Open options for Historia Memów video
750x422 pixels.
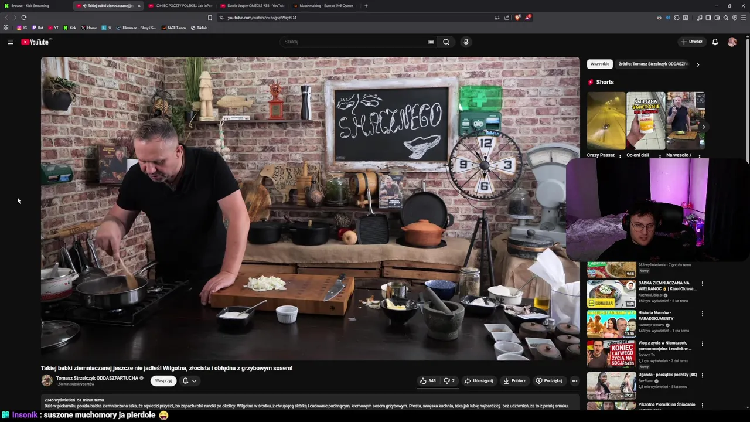coord(702,314)
